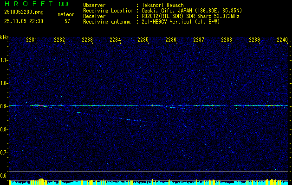Click the kHz axis unit label
Viewport: 292px width, 185px height.
pos(4,37)
